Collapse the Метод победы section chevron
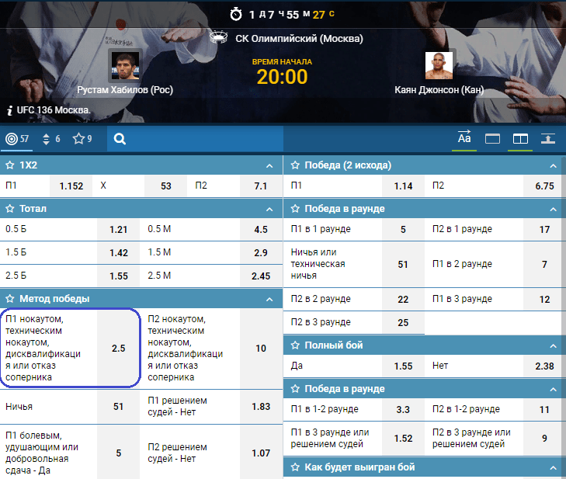Viewport: 566px width, 479px height. pos(269,300)
